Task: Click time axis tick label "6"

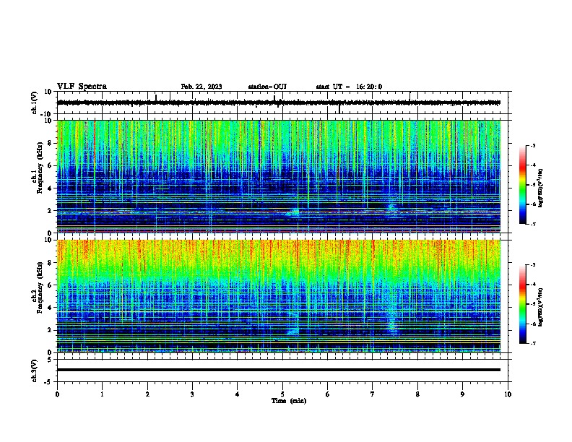Action: point(328,394)
